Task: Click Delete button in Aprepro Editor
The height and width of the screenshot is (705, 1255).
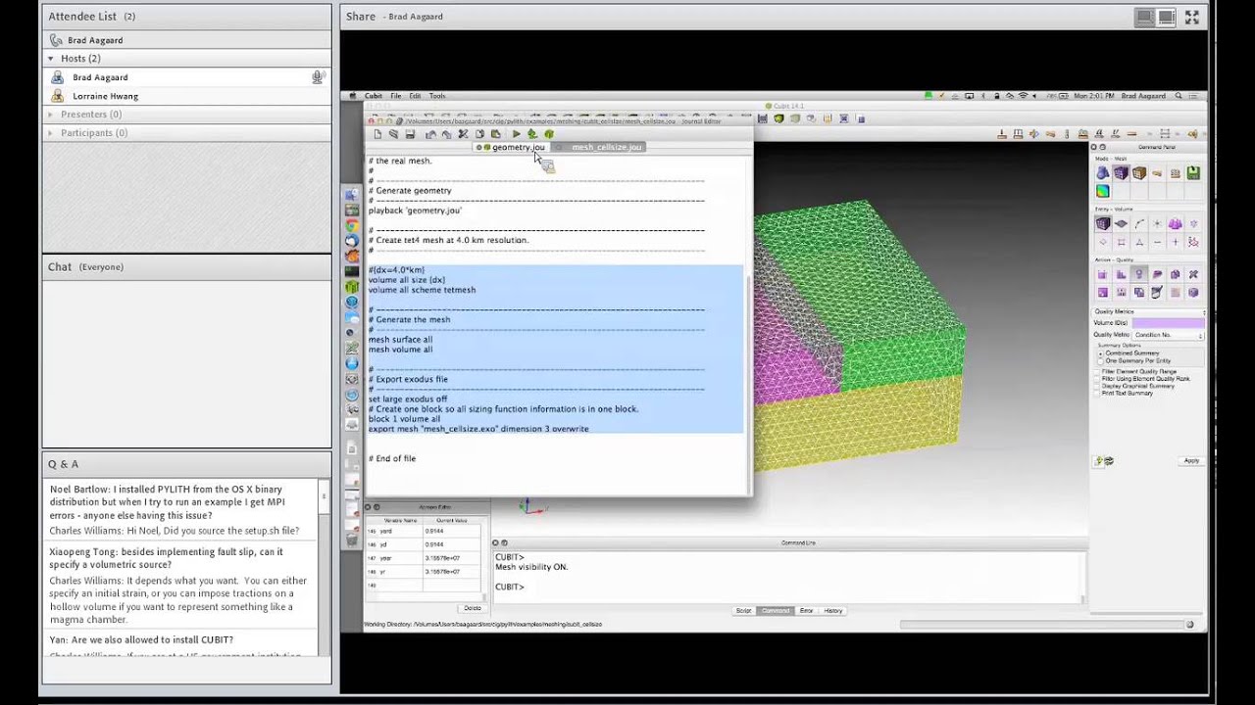Action: [472, 608]
